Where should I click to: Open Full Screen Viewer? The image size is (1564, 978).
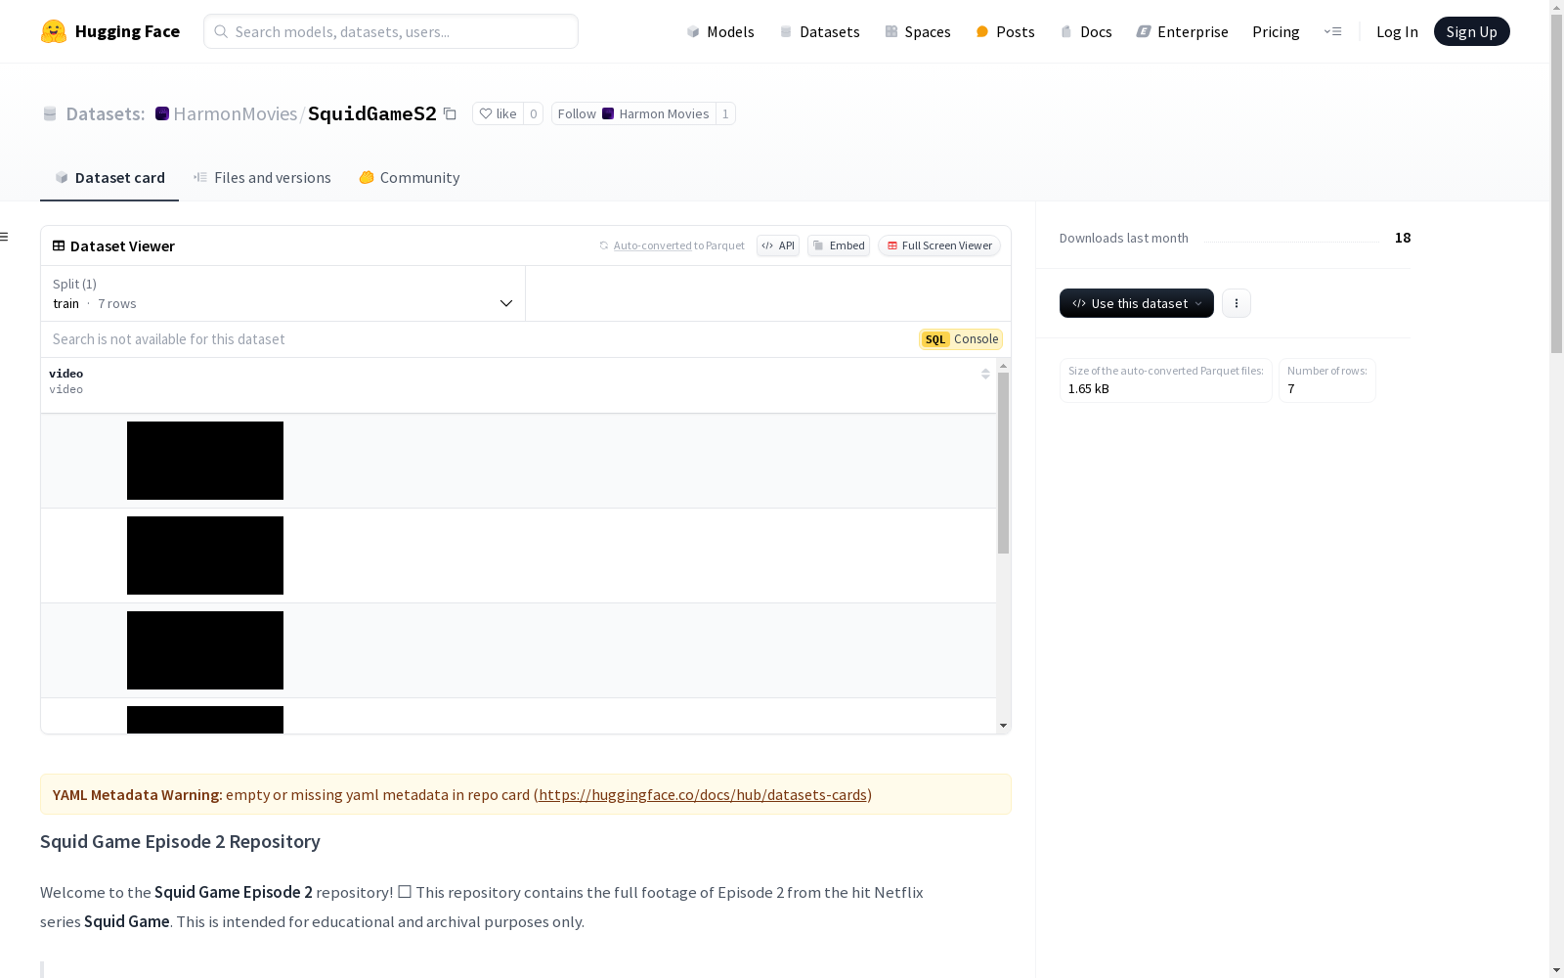tap(939, 245)
